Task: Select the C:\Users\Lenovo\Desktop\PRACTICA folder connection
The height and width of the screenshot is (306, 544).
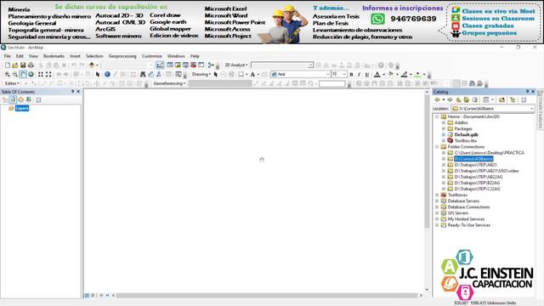Action: (x=490, y=153)
